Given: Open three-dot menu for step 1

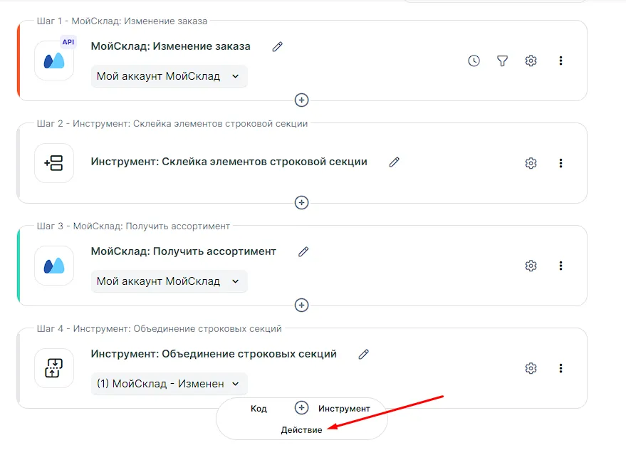Looking at the screenshot, I should tap(560, 61).
